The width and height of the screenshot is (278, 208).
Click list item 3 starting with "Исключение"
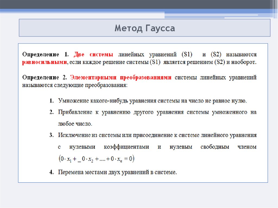(157, 135)
